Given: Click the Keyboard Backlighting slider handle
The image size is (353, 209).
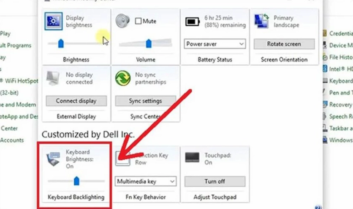Looking at the screenshot, I should click(76, 181).
